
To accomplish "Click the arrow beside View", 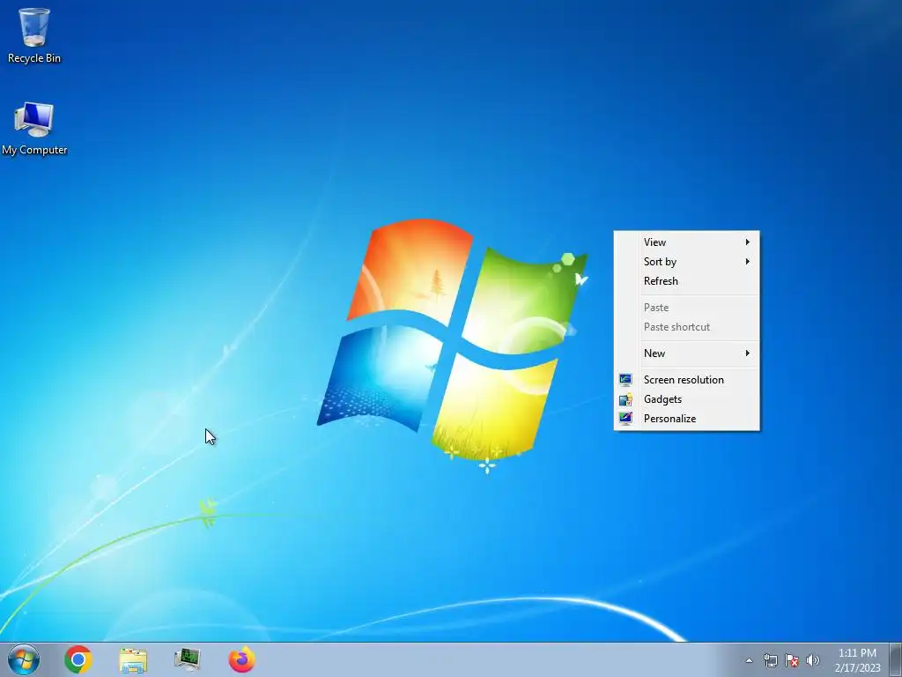I will 747,242.
